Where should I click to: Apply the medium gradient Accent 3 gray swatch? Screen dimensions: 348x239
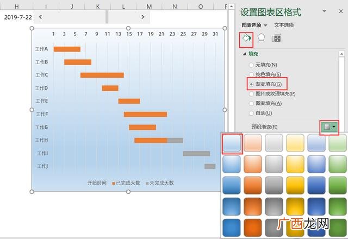tap(274, 185)
